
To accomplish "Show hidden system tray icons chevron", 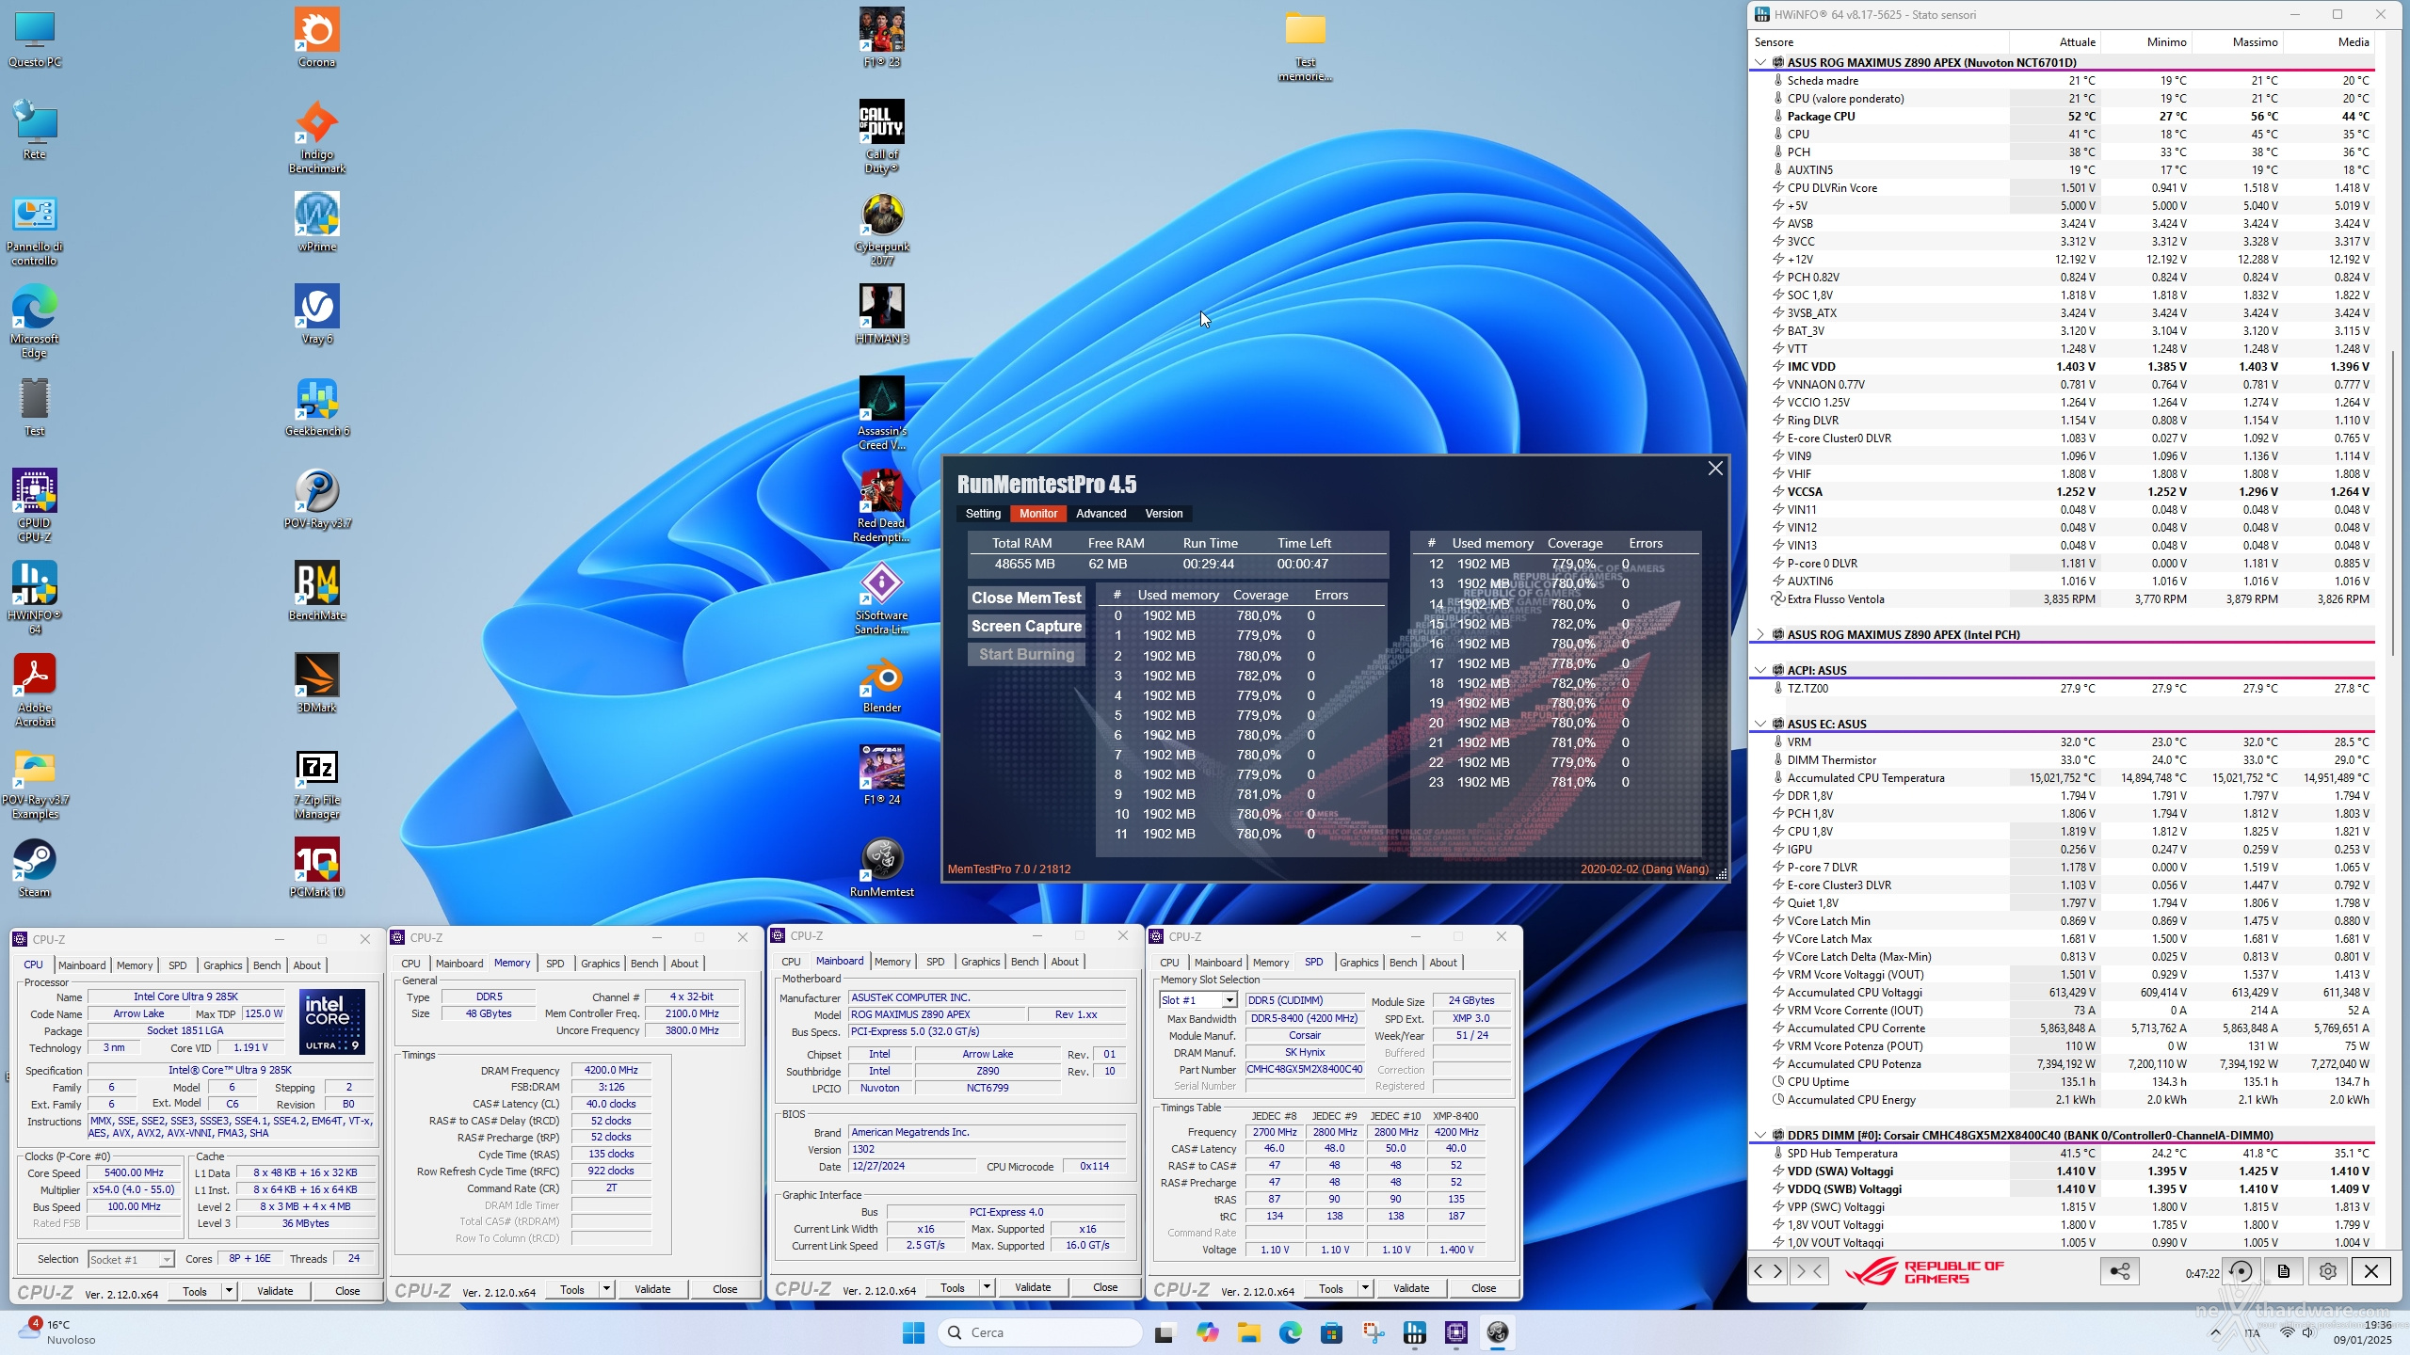I will [x=2215, y=1332].
